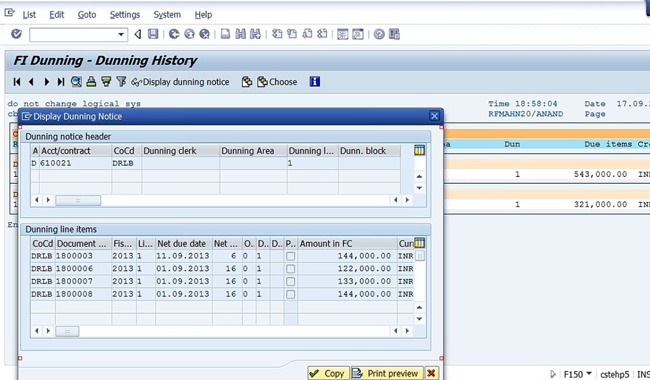Collapse the command field with the triangle arrow
Viewport: 650px width, 380px height.
point(138,34)
